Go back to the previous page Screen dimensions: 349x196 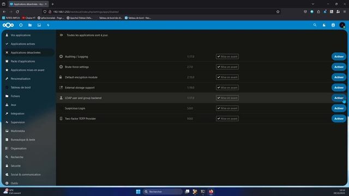tap(4, 11)
